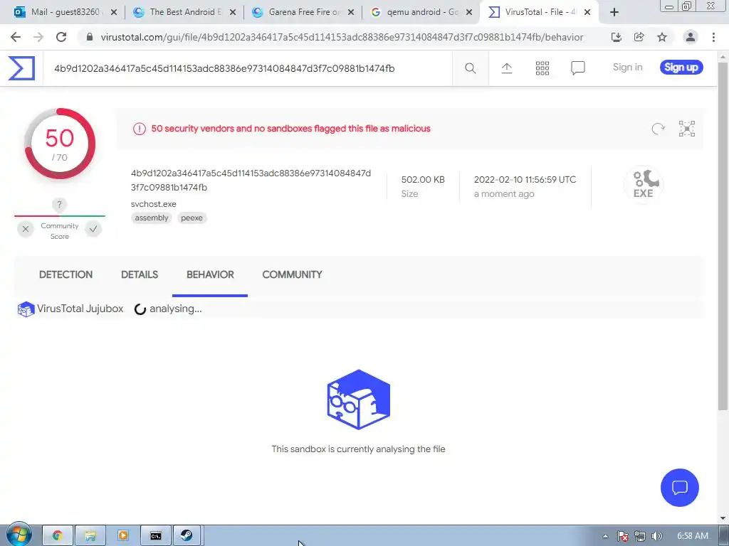
Task: Click the install app icon in address bar
Action: tap(617, 37)
